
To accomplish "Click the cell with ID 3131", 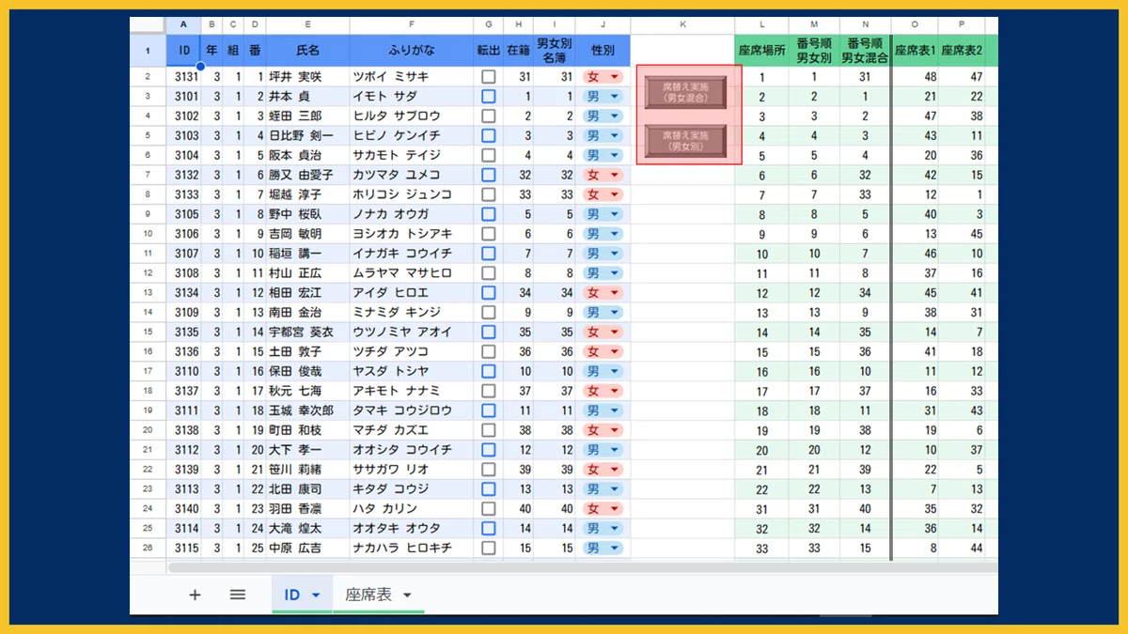I will [x=183, y=77].
